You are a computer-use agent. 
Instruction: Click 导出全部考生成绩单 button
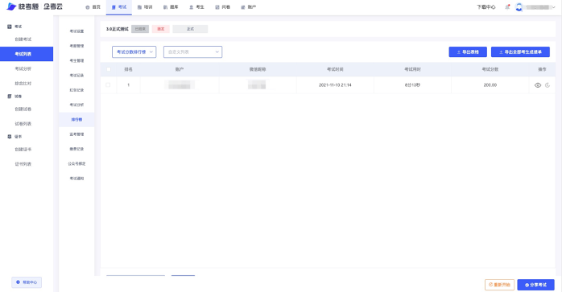tap(520, 52)
